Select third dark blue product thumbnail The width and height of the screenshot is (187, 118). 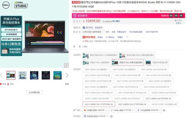tap(34, 75)
